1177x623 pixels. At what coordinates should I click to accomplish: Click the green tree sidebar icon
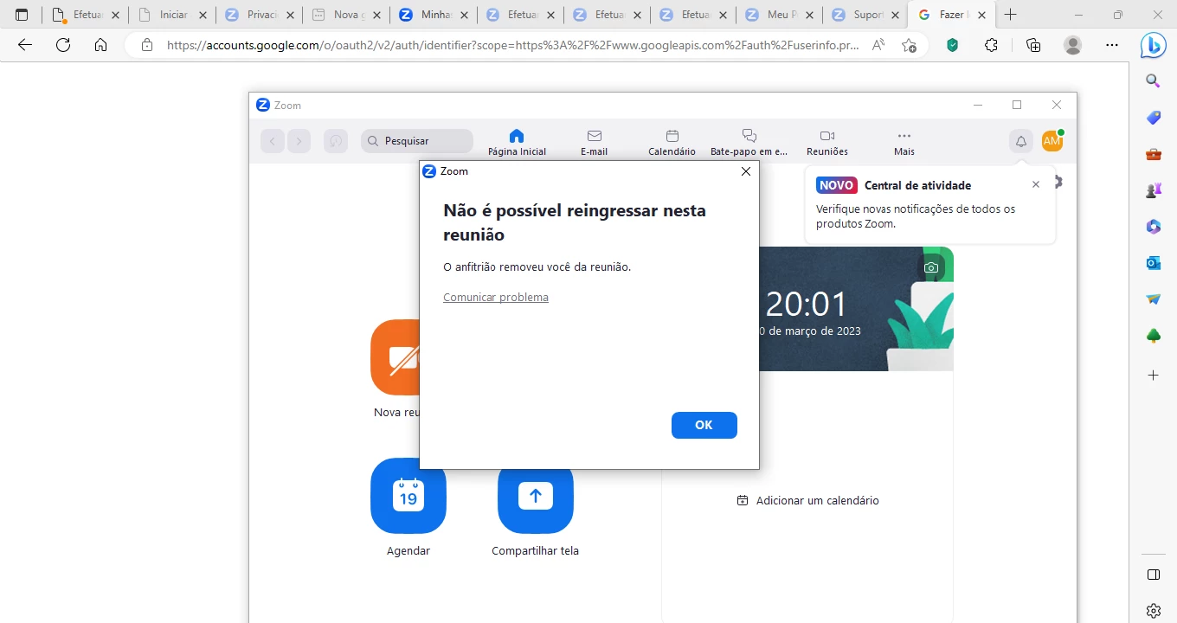[1153, 336]
